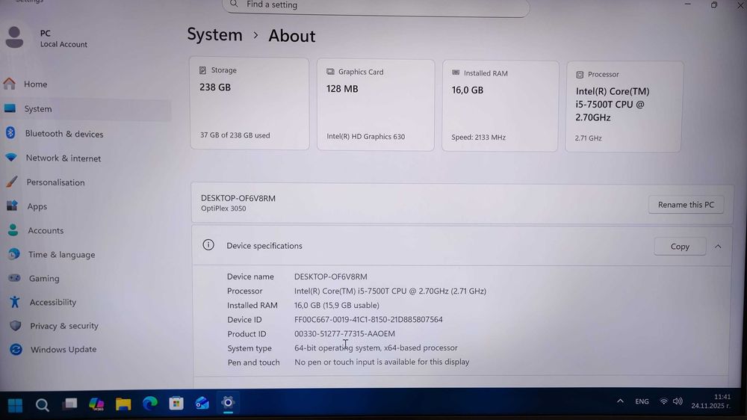Click the volume speaker tray icon
747x420 pixels.
[678, 401]
